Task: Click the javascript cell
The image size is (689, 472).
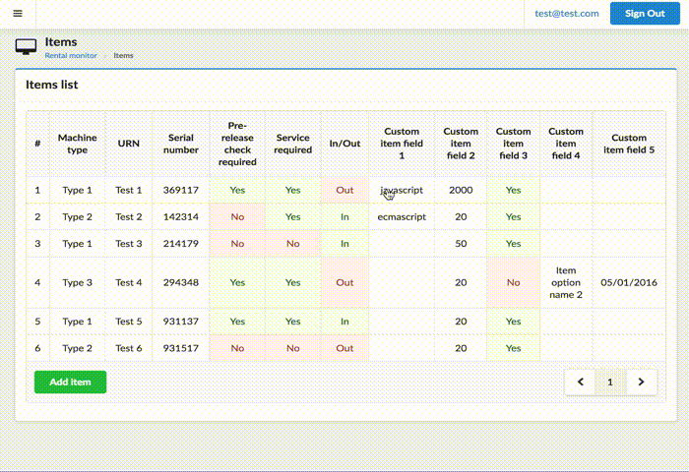Action: [402, 190]
